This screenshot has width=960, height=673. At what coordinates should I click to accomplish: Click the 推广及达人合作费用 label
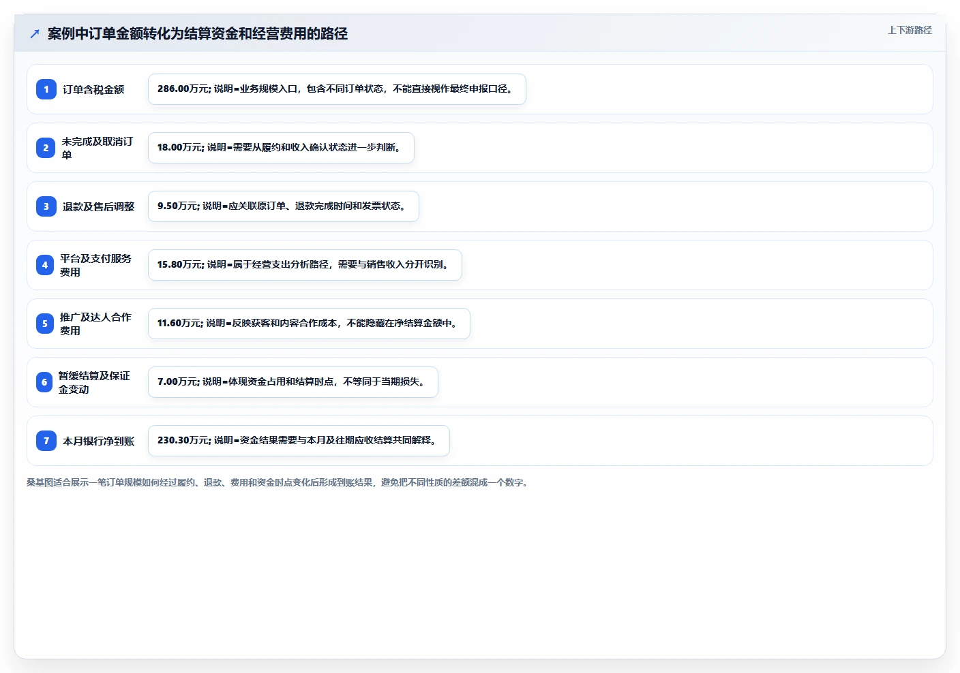click(96, 324)
